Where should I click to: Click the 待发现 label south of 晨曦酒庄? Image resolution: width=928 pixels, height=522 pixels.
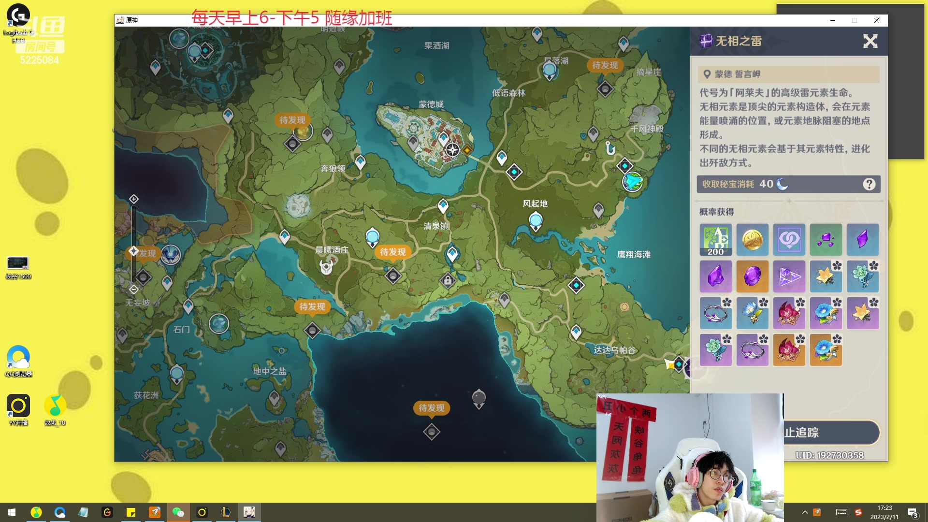coord(312,306)
